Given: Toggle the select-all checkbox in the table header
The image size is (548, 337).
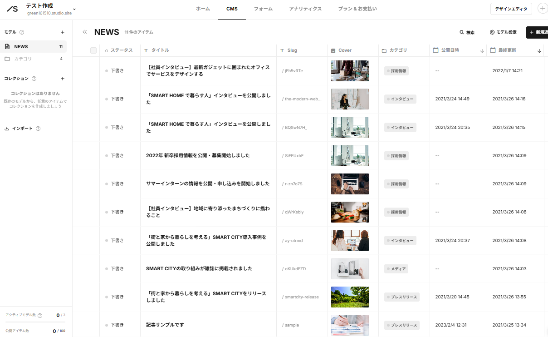Looking at the screenshot, I should pyautogui.click(x=93, y=50).
